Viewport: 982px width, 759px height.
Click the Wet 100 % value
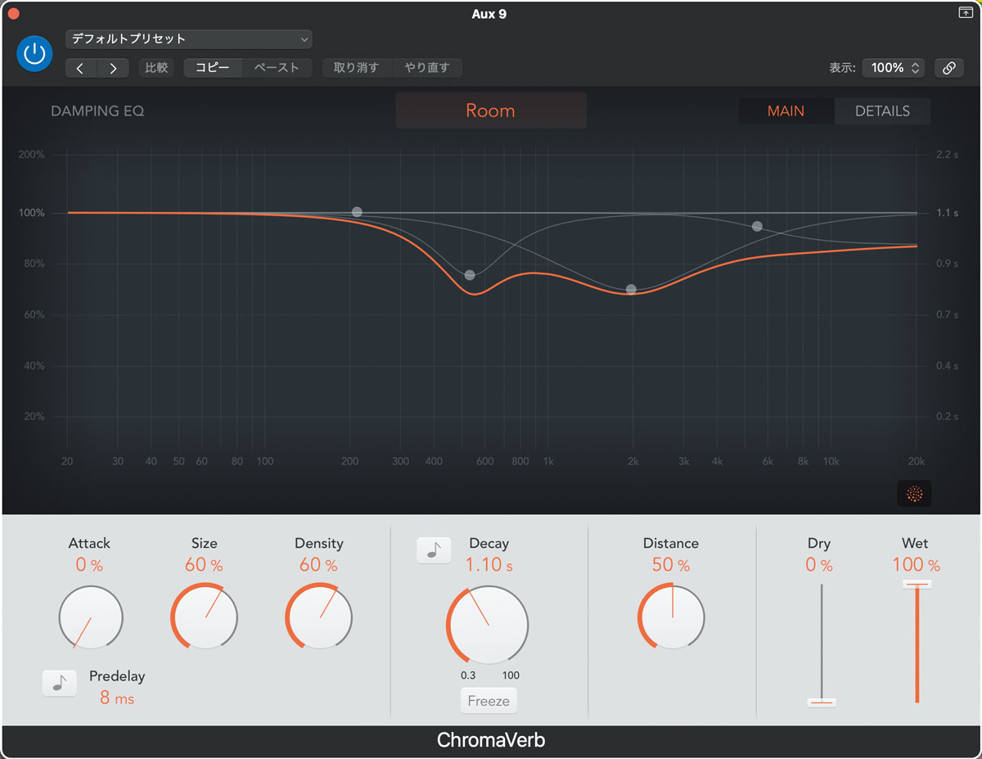click(917, 565)
